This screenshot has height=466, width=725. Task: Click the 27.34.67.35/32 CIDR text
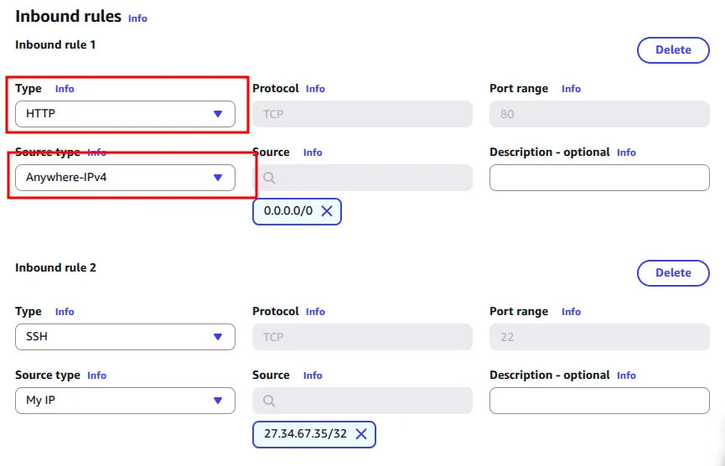click(305, 433)
